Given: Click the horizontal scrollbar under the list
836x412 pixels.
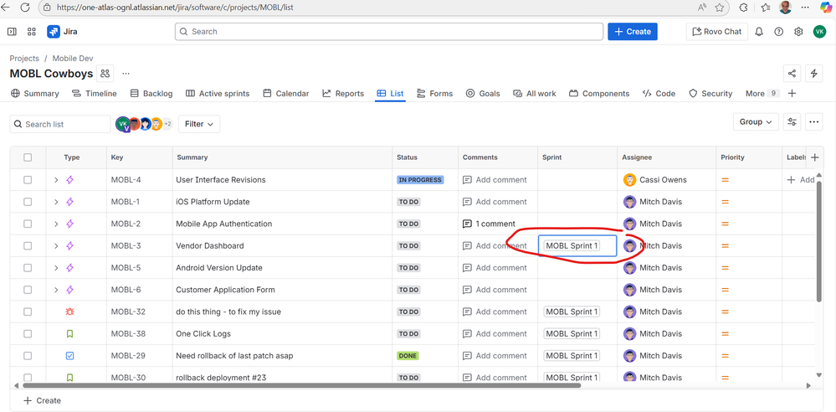Looking at the screenshot, I should (x=302, y=384).
